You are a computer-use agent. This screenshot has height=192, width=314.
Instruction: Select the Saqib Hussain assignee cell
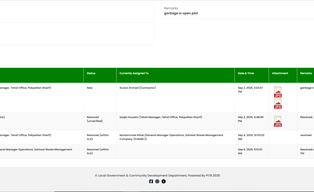pyautogui.click(x=161, y=117)
